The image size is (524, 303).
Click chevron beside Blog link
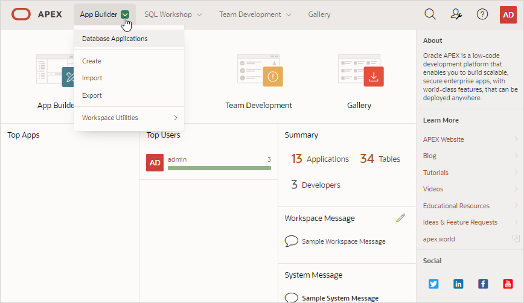(516, 156)
